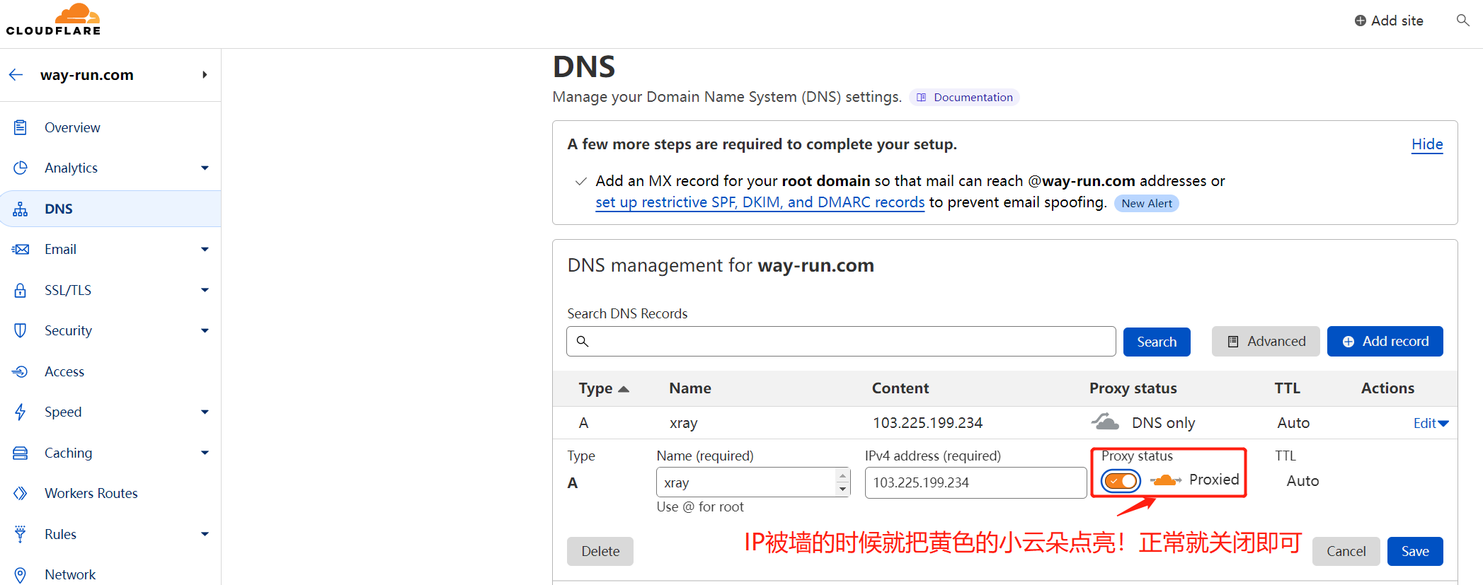This screenshot has height=585, width=1483.
Task: Expand the Speed submenu arrow
Action: [205, 412]
